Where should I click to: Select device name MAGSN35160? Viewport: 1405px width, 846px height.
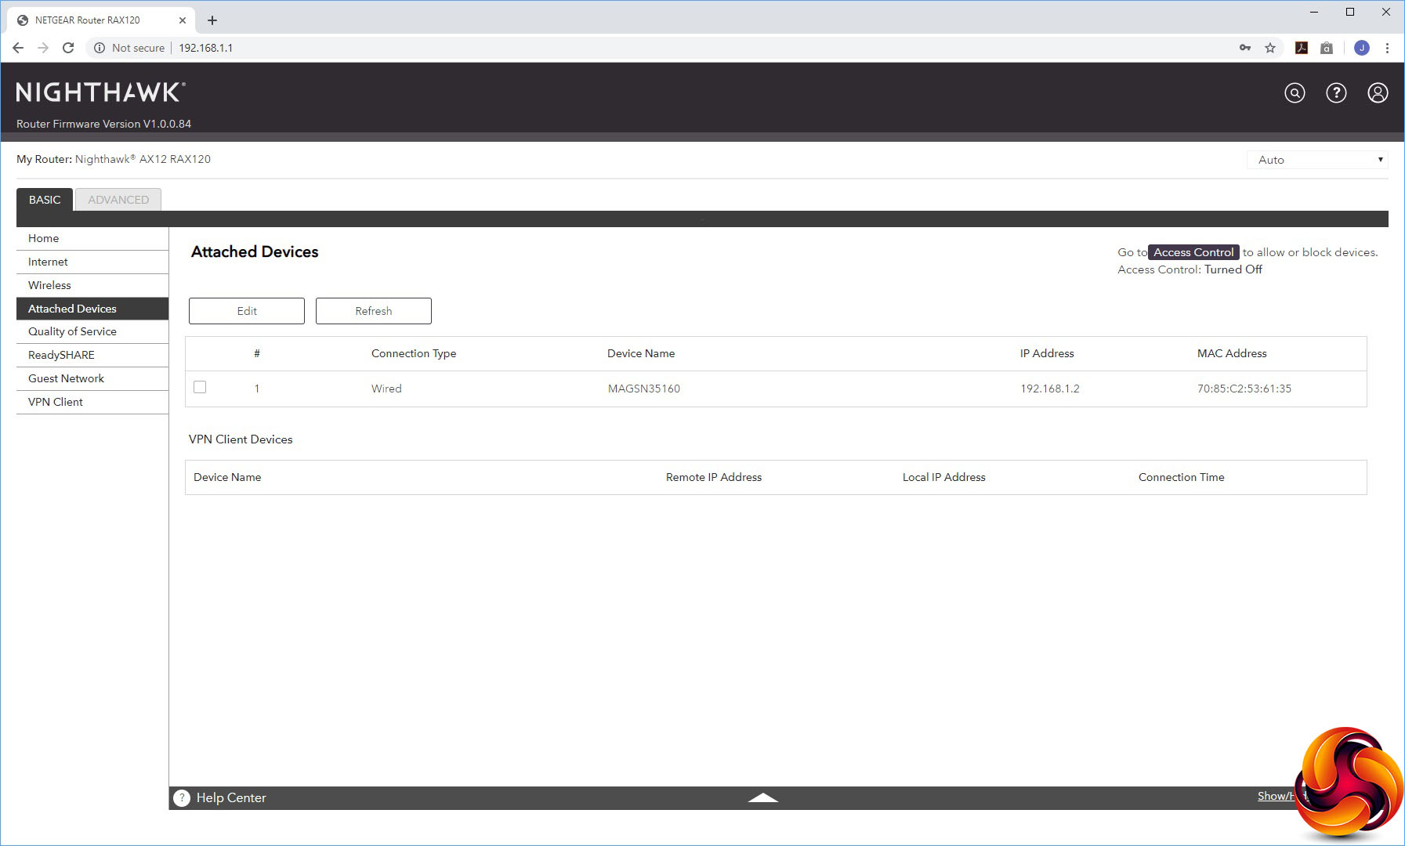pyautogui.click(x=644, y=389)
